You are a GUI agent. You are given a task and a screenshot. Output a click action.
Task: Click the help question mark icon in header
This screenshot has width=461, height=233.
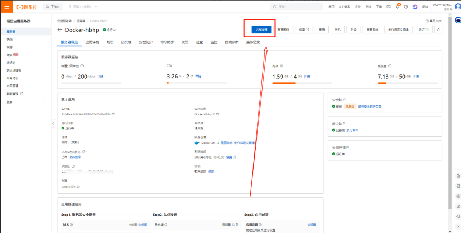[406, 7]
